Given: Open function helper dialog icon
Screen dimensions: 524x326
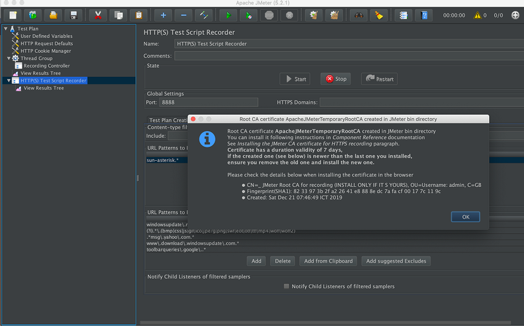Looking at the screenshot, I should pyautogui.click(x=403, y=15).
